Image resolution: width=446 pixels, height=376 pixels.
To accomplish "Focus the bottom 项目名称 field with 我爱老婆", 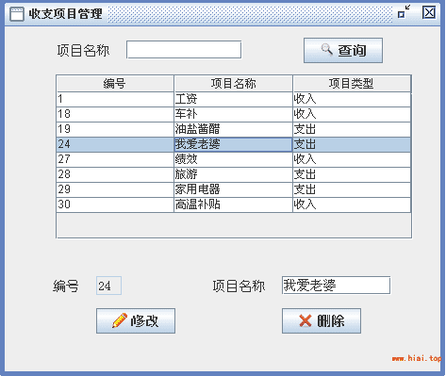I will pos(336,286).
